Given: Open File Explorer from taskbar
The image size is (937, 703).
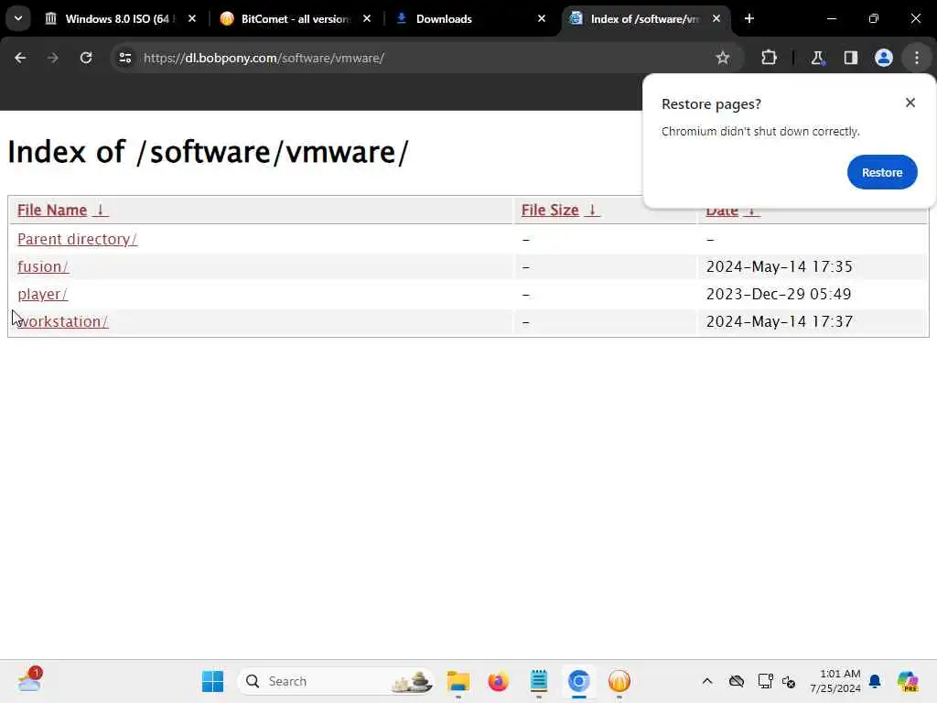Looking at the screenshot, I should pos(458,681).
